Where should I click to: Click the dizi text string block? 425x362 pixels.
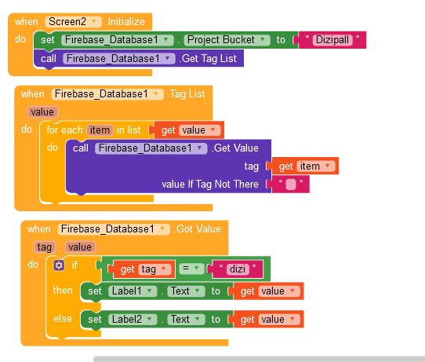click(238, 269)
